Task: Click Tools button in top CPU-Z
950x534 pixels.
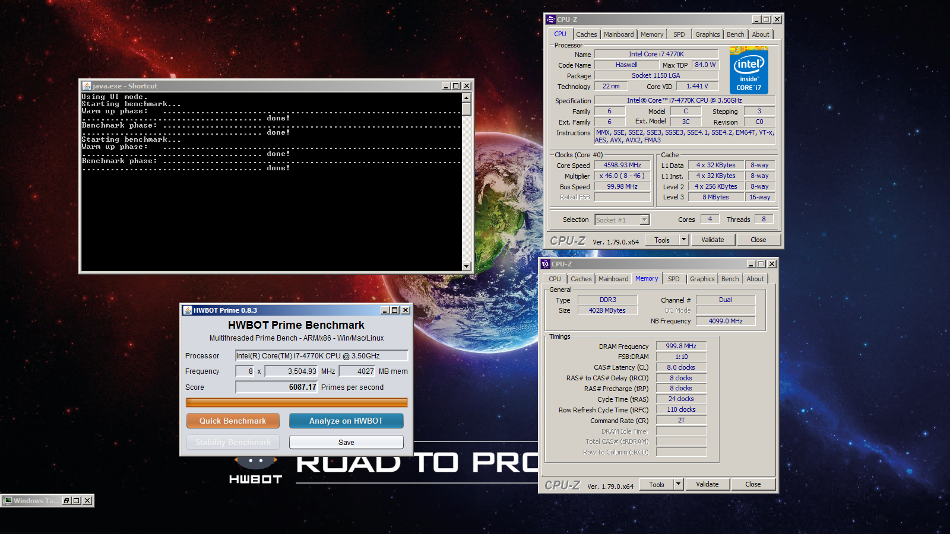Action: [x=662, y=240]
